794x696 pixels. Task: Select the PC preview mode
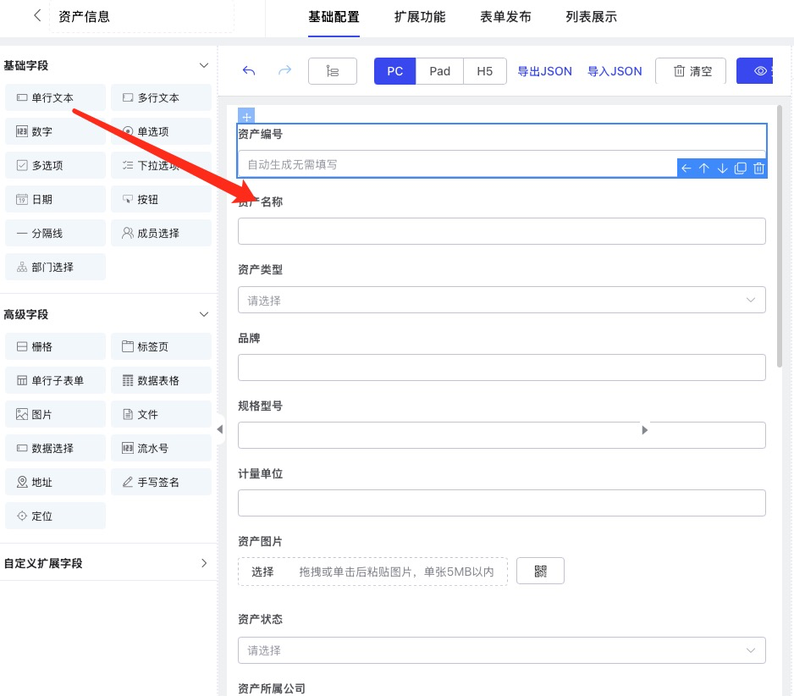point(394,71)
